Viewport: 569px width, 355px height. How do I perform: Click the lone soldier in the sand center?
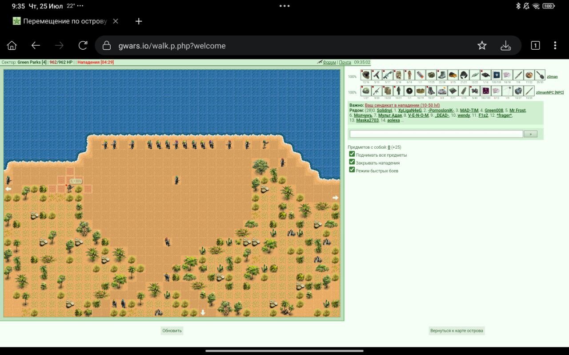pyautogui.click(x=176, y=180)
